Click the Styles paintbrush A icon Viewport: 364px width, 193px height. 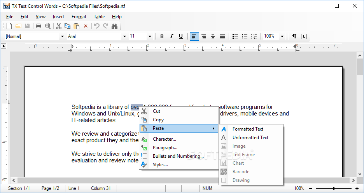pyautogui.click(x=144, y=165)
